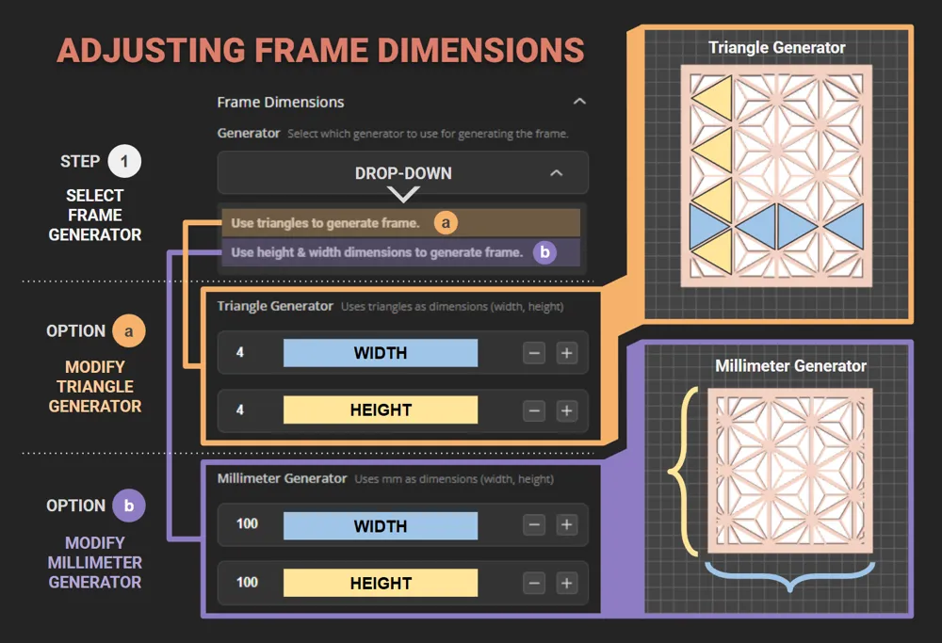942x643 pixels.
Task: Increase the Millimeter Generator width value
Action: (x=566, y=525)
